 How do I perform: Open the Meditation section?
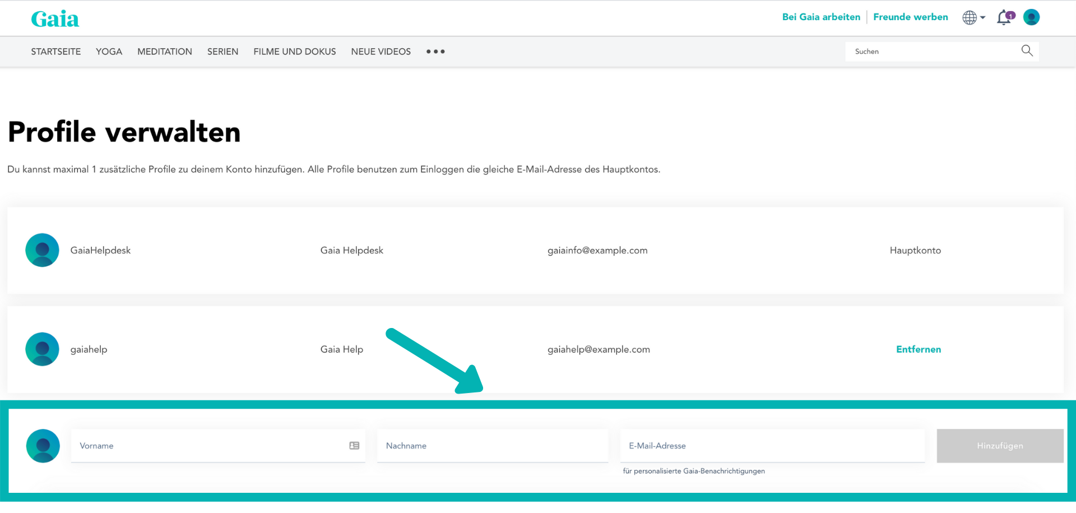pos(165,52)
